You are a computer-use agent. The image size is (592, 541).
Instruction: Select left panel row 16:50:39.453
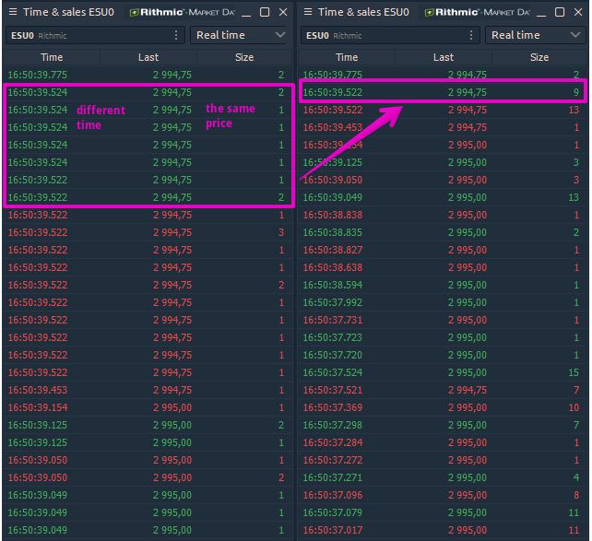148,390
